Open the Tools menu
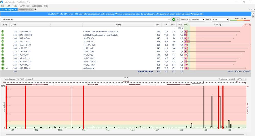Screen dimensions: 255x136 coord(15,6)
